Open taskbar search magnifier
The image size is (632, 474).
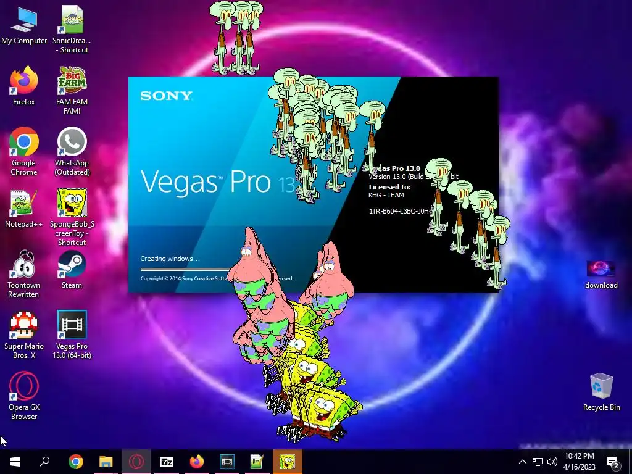click(x=44, y=462)
